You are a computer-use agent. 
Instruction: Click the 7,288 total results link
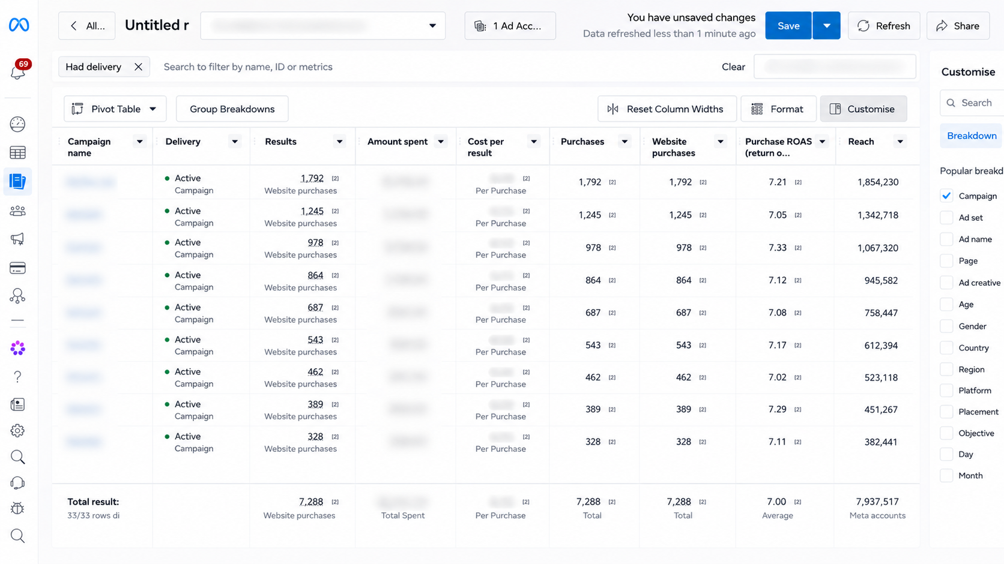(311, 502)
